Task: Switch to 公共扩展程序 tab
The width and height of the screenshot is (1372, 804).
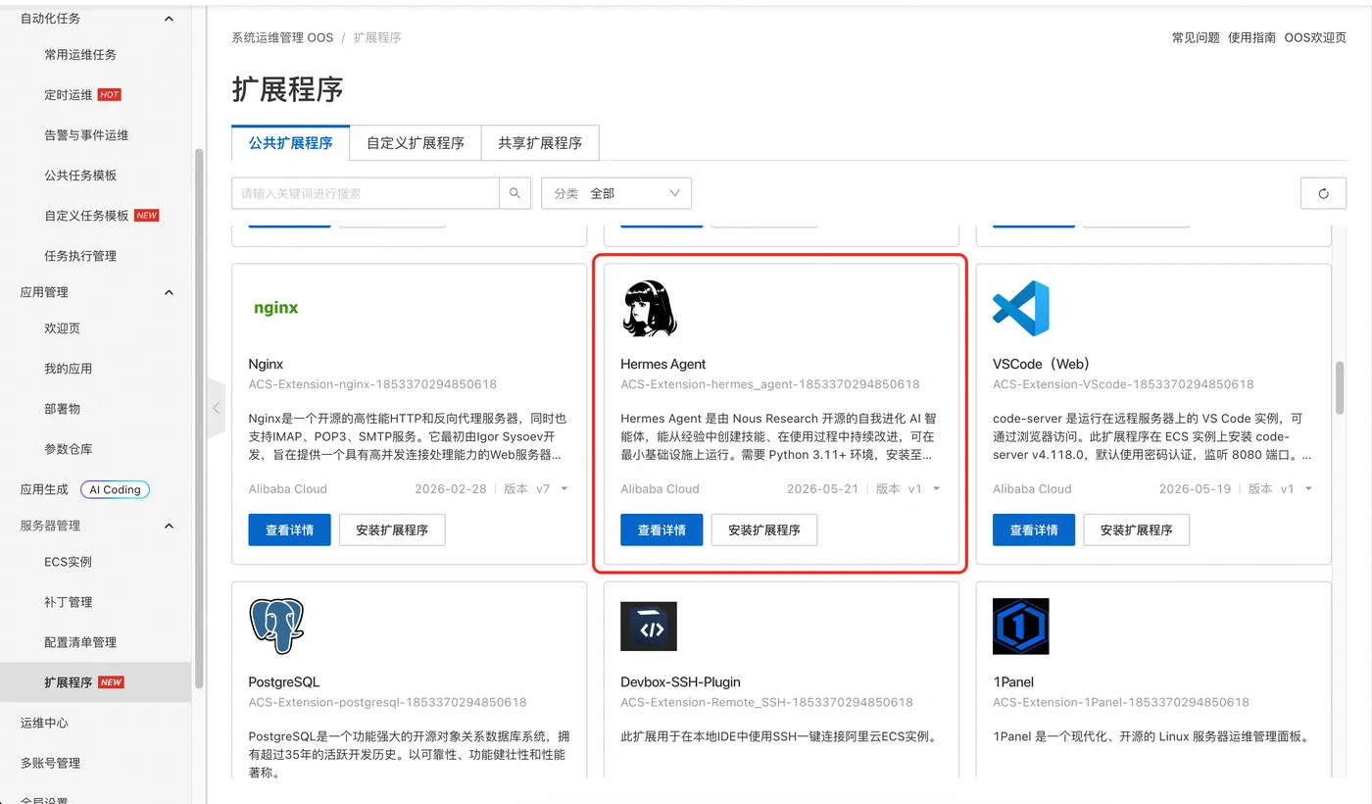Action: point(291,142)
